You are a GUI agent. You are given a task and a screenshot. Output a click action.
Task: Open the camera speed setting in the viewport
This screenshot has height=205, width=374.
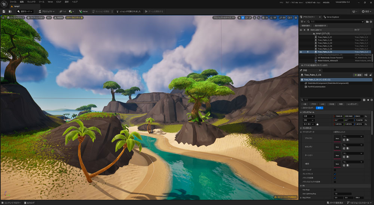(x=290, y=18)
